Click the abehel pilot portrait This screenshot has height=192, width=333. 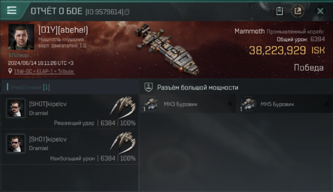[x=21, y=37]
